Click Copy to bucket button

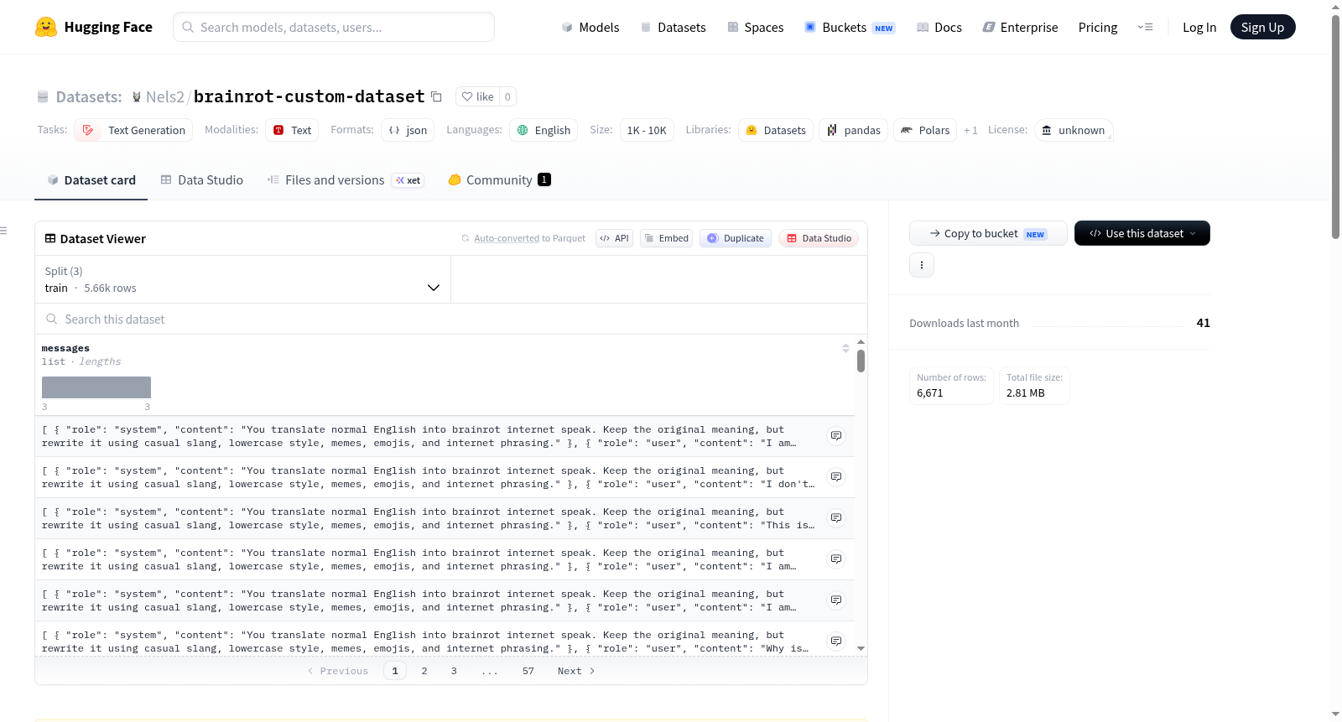(x=988, y=233)
